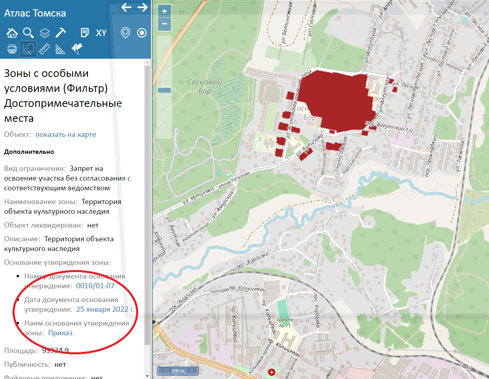Zoom in using the plus button
489x379 pixels.
[164, 11]
